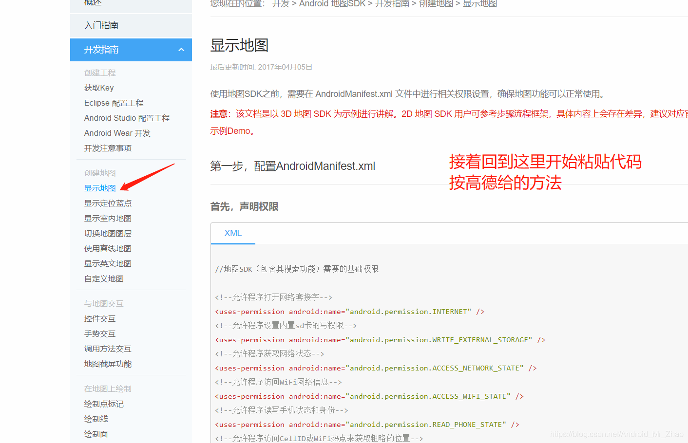Click the ACCESS_NETWORK_STATE permission code line

click(376, 368)
